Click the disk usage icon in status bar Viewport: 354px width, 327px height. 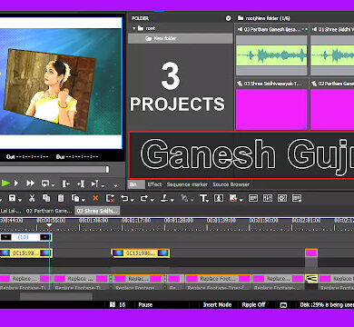click(x=283, y=305)
